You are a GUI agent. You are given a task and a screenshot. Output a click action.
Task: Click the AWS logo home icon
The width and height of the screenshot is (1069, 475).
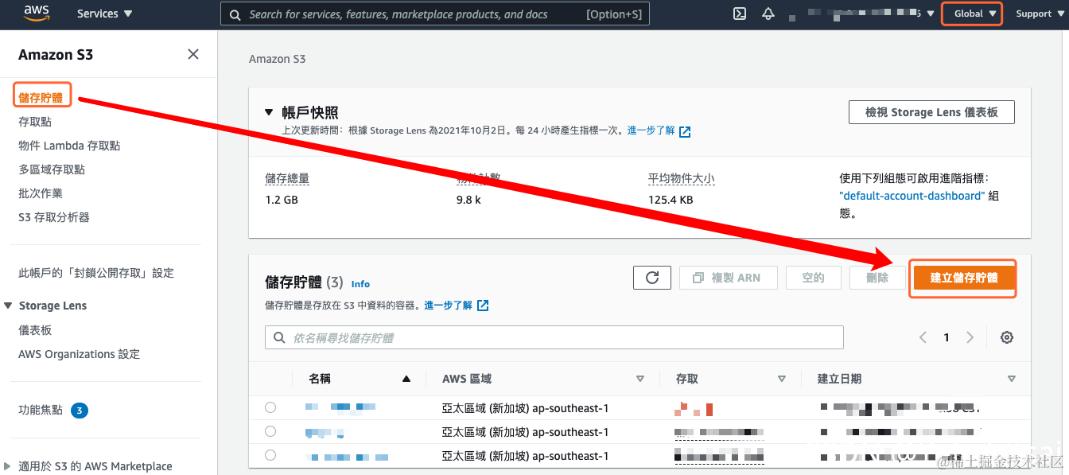37,13
